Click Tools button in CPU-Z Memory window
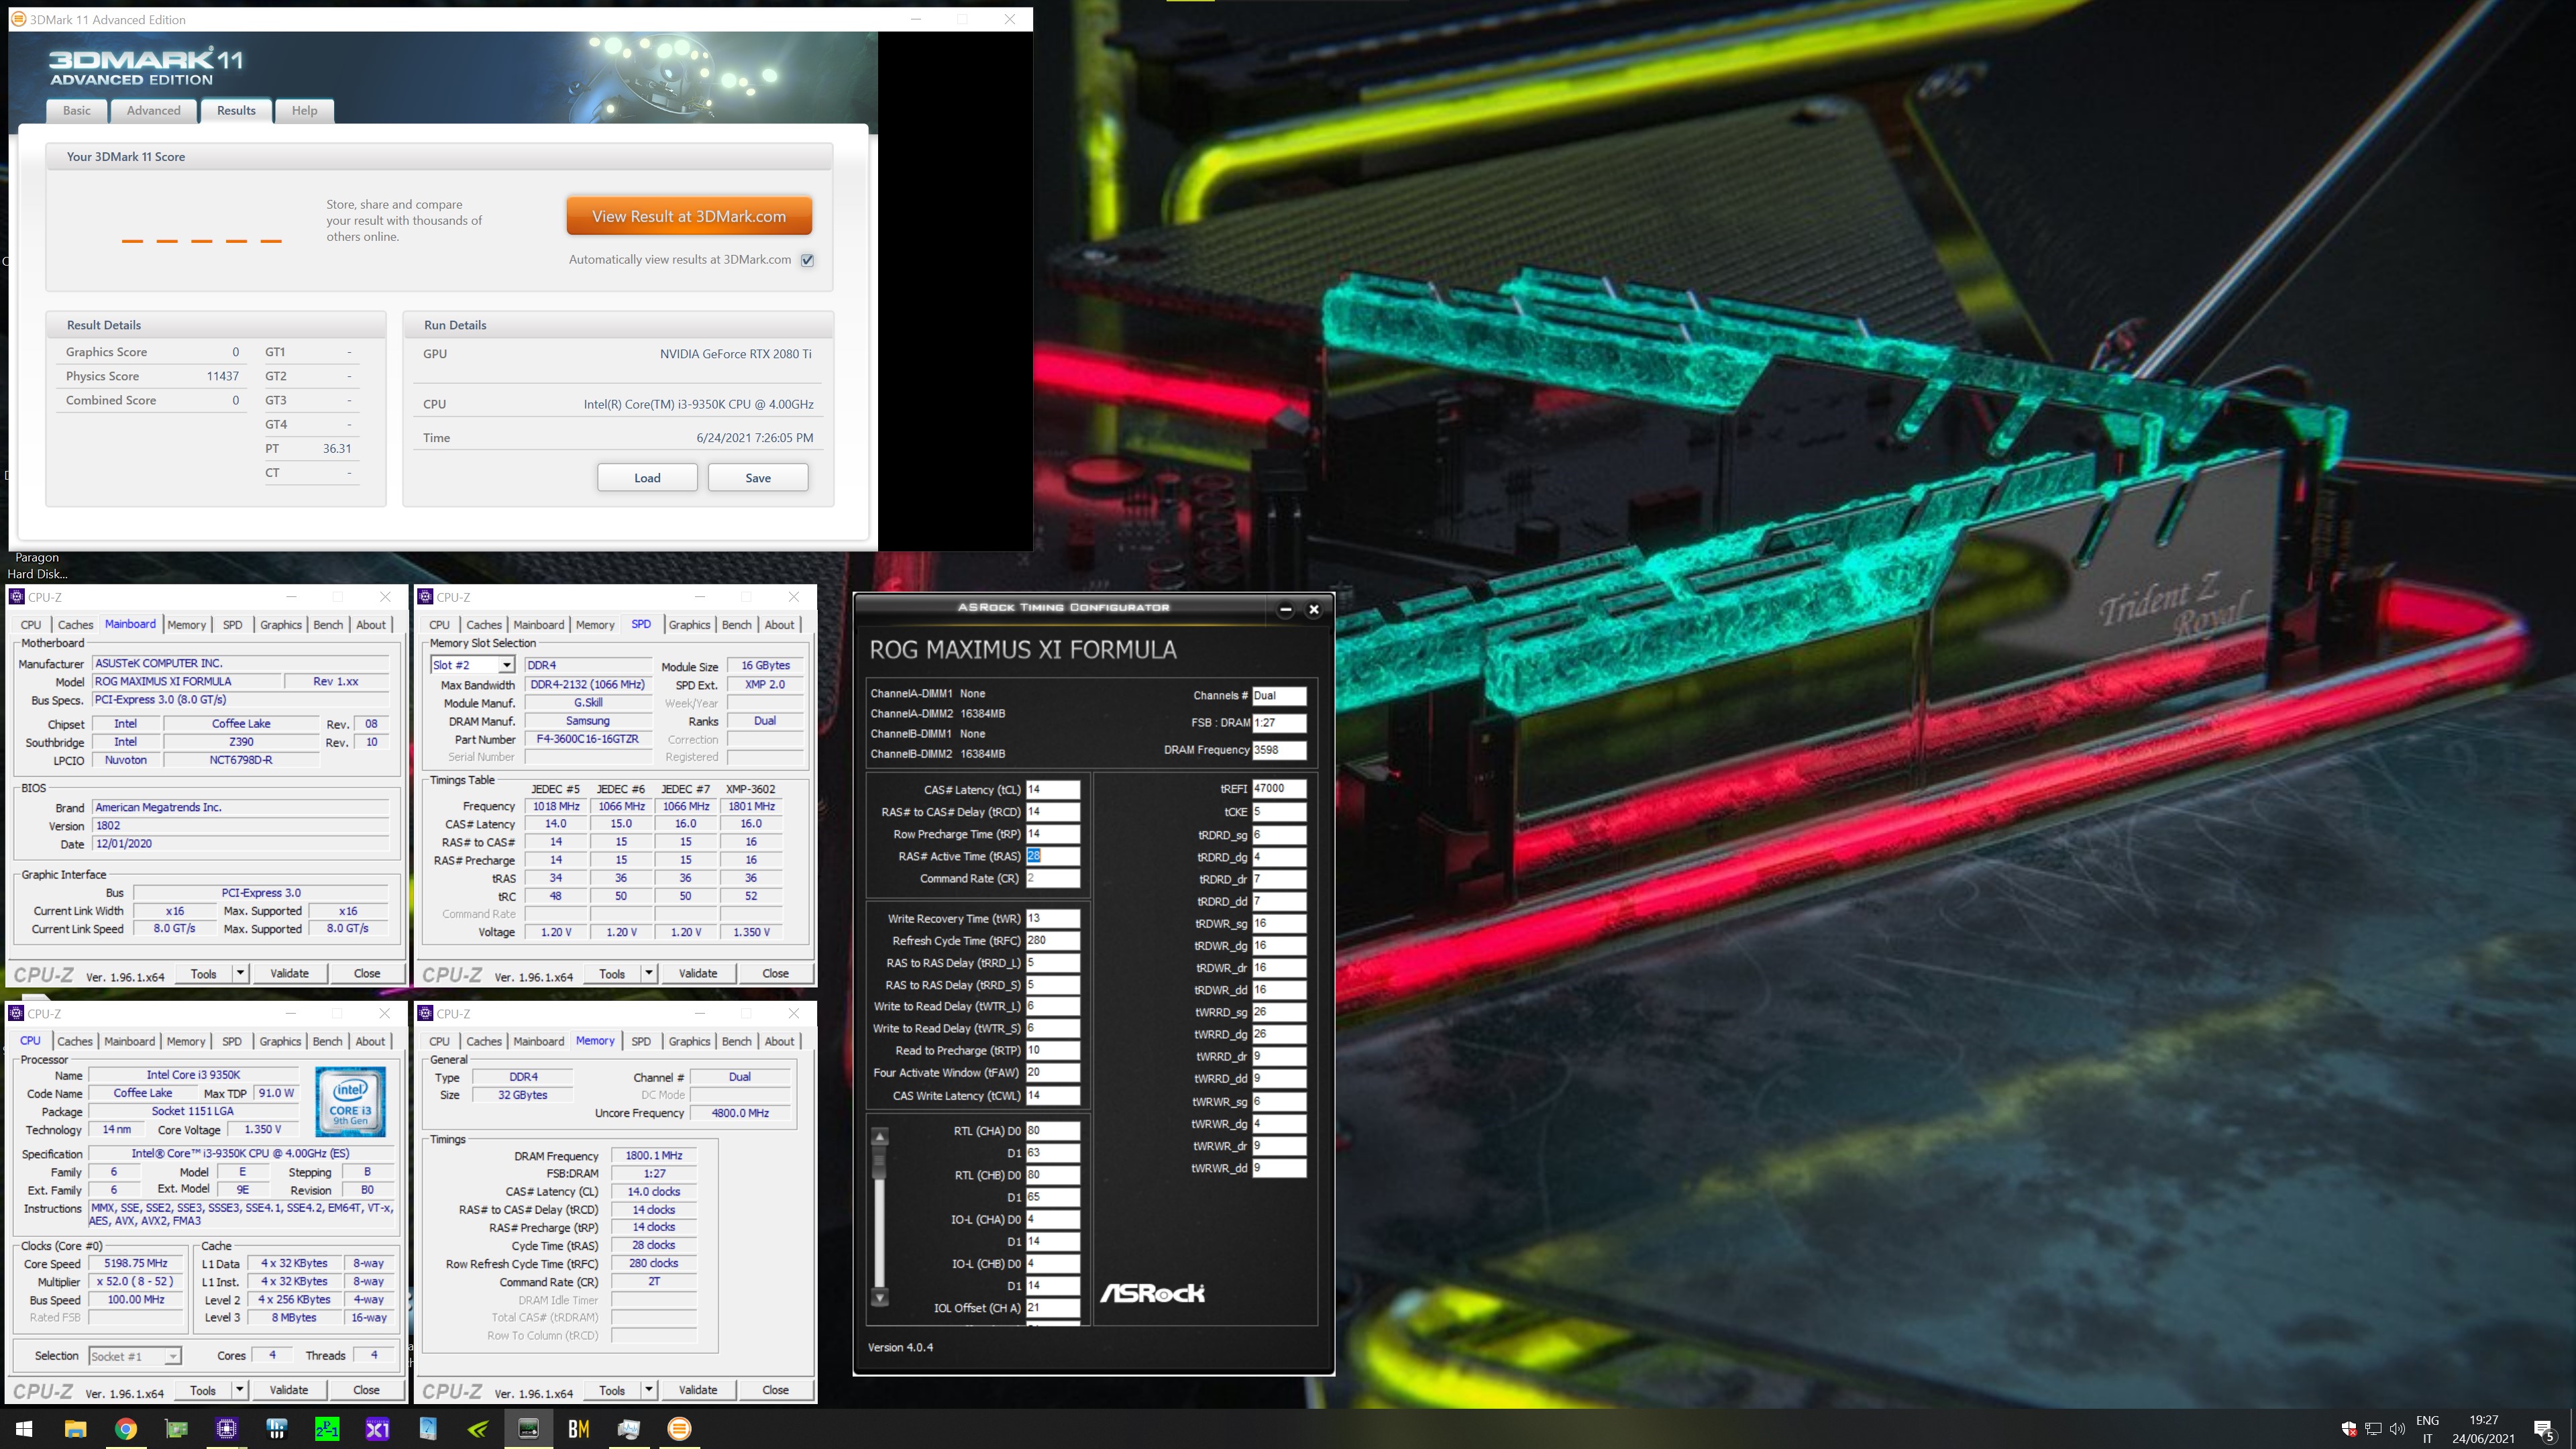The height and width of the screenshot is (1449, 2576). [612, 1390]
